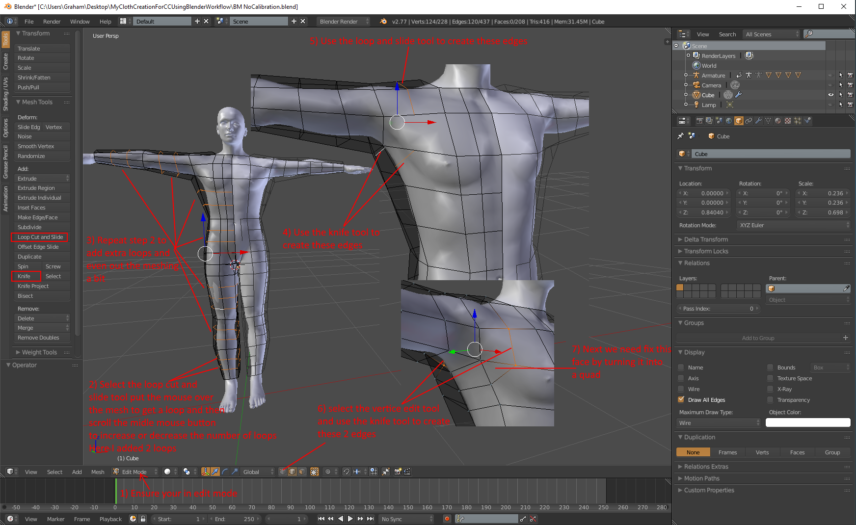Click the Location X value slider field
856x525 pixels.
(703, 193)
